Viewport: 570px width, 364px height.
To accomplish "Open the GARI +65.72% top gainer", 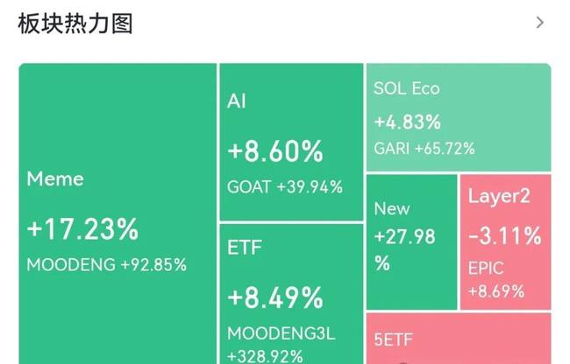I will 424,148.
